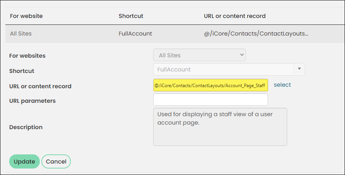Select the FullAccount cell in the table row

click(x=135, y=34)
